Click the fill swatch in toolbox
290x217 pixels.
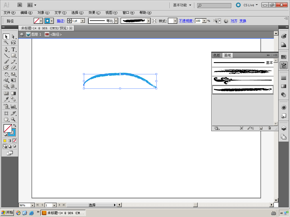(8, 128)
